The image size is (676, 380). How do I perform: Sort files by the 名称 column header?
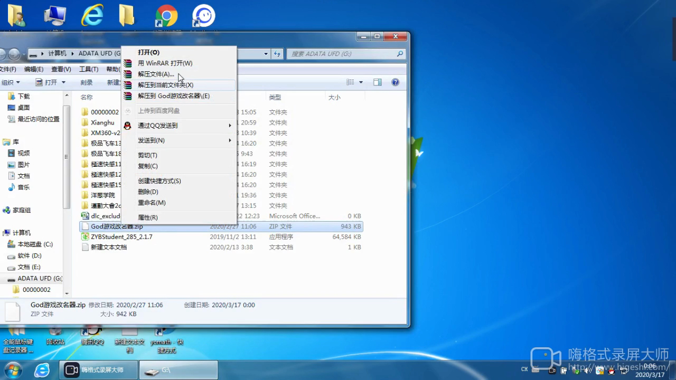coord(87,98)
